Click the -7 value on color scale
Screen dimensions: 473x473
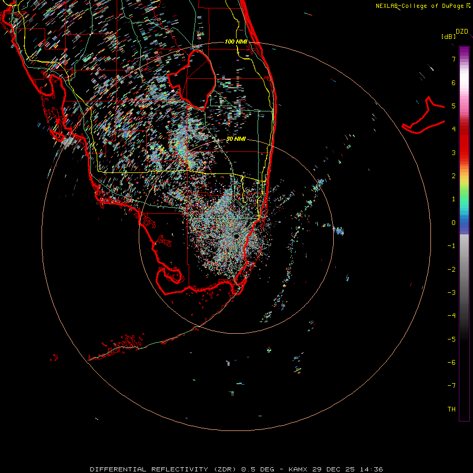pos(451,386)
